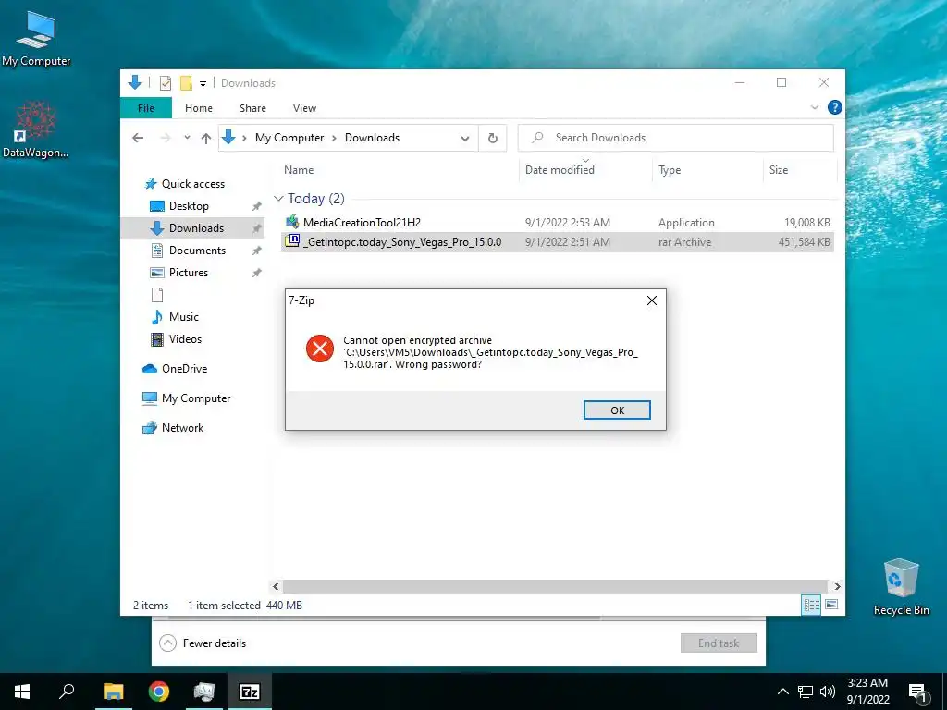The height and width of the screenshot is (710, 947).
Task: Open Desktop in navigation pane
Action: point(189,206)
